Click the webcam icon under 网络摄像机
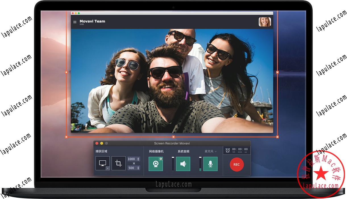347x199 pixels. click(x=155, y=164)
